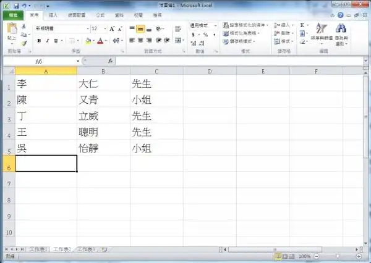The width and height of the screenshot is (371, 263).
Task: Click the Find and Select binoculars icon
Action: pos(341,28)
